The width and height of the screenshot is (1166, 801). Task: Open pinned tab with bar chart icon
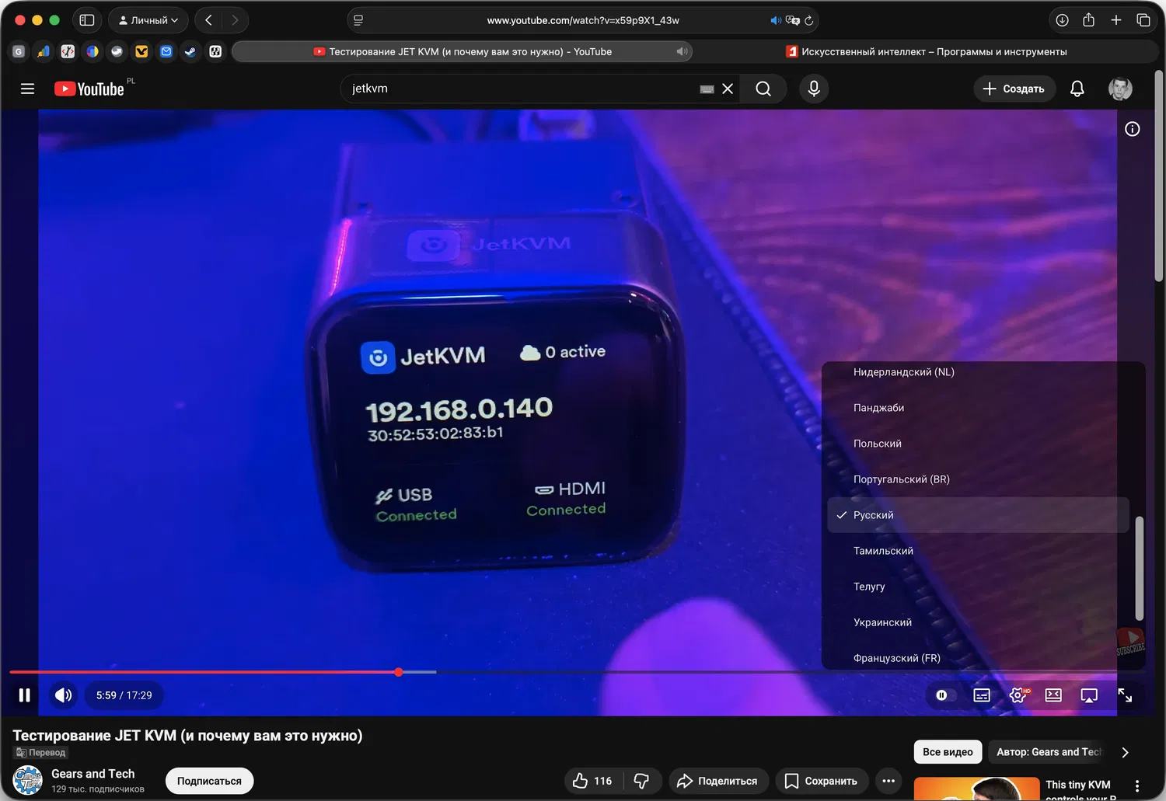pos(44,52)
